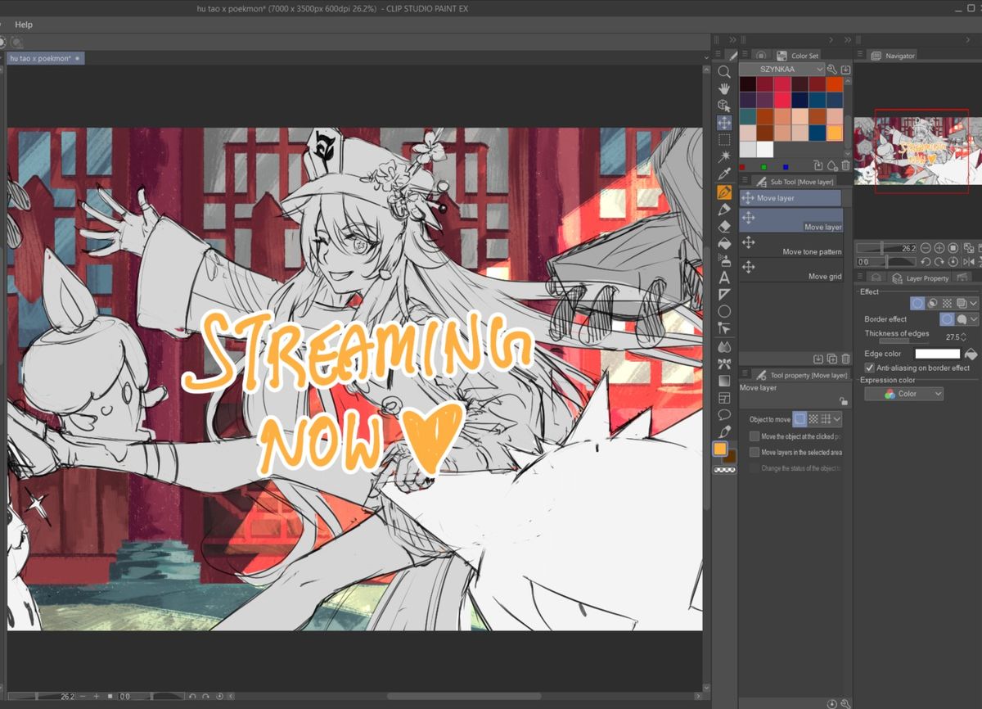Image resolution: width=982 pixels, height=709 pixels.
Task: Open Navigator panel menu icon
Action: click(x=860, y=55)
